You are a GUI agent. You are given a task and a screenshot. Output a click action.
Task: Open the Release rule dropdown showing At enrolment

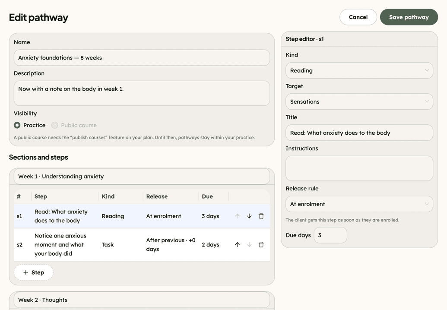tap(359, 204)
